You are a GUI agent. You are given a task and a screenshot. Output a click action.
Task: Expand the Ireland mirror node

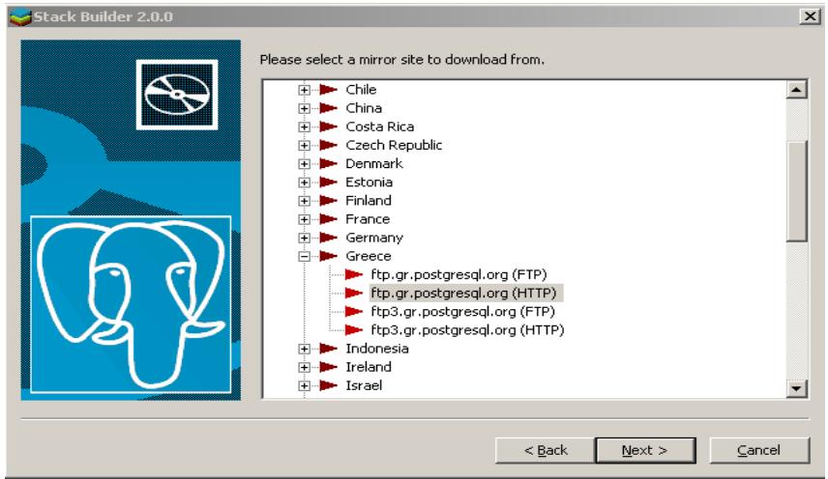[x=304, y=367]
